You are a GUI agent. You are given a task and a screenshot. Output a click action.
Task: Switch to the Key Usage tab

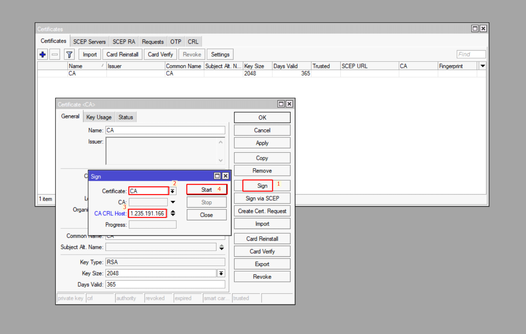[99, 117]
